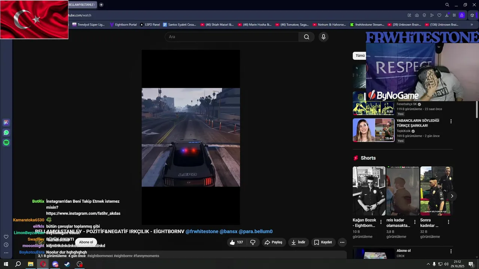
Task: Save video with the Kaydet button
Action: point(323,242)
